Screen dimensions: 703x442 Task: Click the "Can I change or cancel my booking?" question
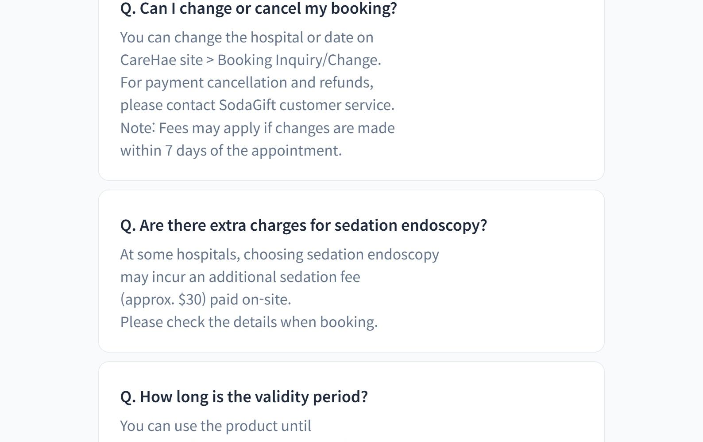pos(259,8)
